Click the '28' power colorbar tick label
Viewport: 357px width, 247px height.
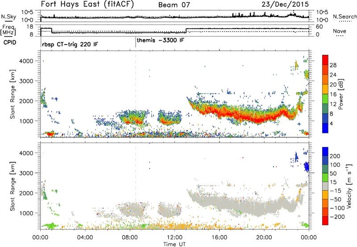pyautogui.click(x=333, y=65)
